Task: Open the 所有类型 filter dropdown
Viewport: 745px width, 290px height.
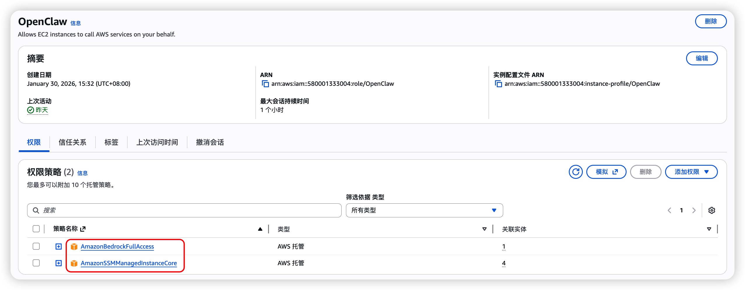Action: coord(424,210)
